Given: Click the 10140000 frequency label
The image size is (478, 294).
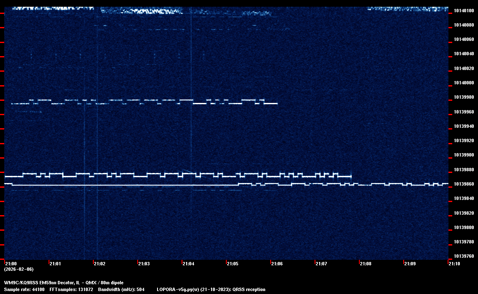Looking at the screenshot, I should point(463,83).
